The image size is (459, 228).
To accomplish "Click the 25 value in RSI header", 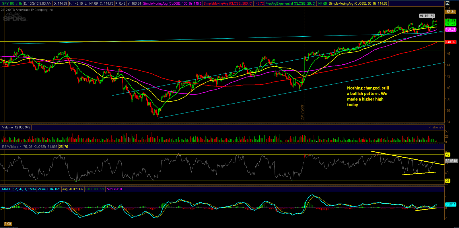I will (61, 147).
